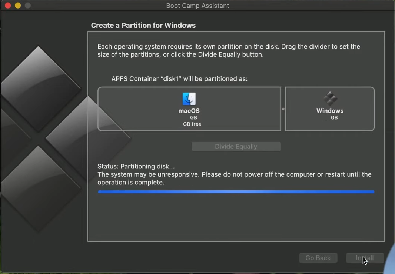This screenshot has width=395, height=274.
Task: Click the "macOS" partition name label
Action: pyautogui.click(x=189, y=111)
